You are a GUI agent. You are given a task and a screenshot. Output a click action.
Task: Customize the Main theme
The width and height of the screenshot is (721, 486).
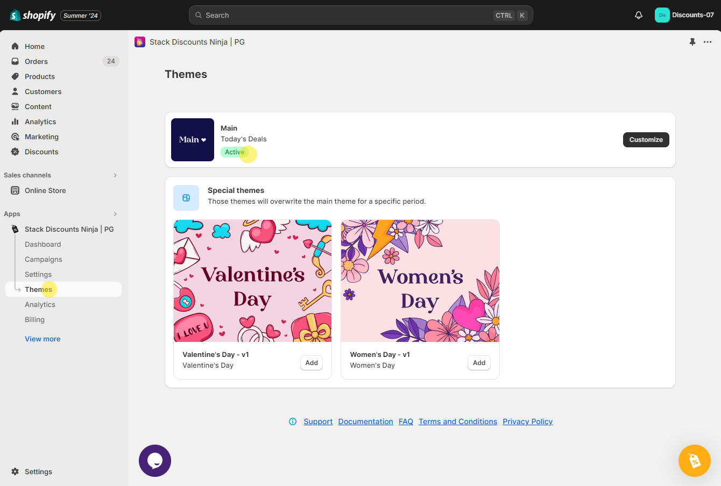pyautogui.click(x=646, y=140)
